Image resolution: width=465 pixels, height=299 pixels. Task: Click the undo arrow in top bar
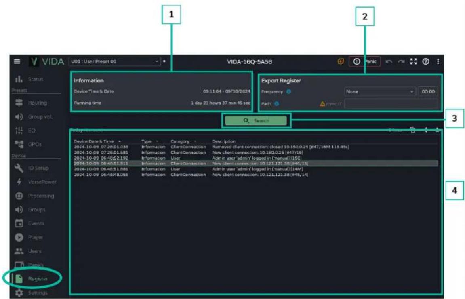click(389, 62)
